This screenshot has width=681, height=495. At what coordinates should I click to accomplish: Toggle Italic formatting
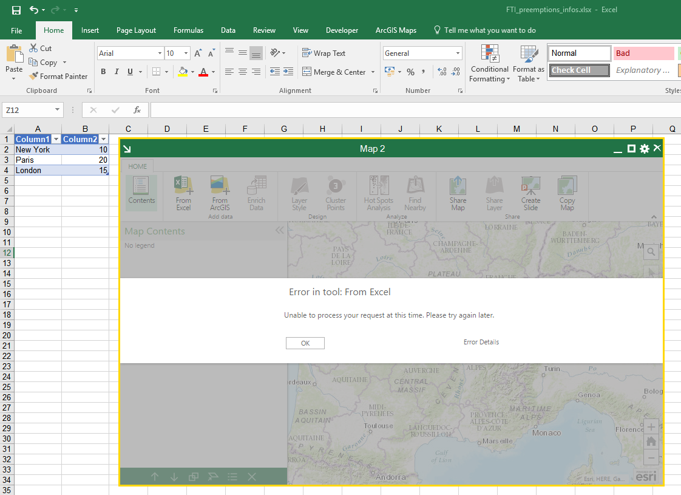click(117, 72)
